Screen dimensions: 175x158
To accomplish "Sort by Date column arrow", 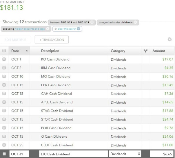I will (27, 51).
